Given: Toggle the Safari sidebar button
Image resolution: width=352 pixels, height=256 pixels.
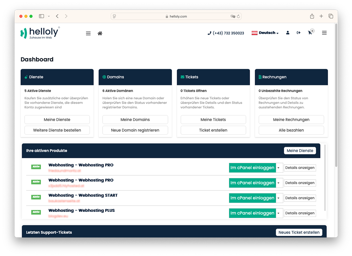Looking at the screenshot, I should 42,16.
